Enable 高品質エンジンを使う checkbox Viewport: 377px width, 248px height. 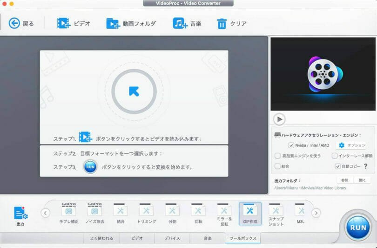click(x=277, y=156)
